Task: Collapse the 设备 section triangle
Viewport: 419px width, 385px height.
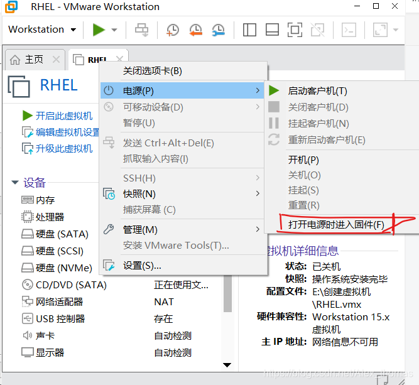Action: [15, 183]
